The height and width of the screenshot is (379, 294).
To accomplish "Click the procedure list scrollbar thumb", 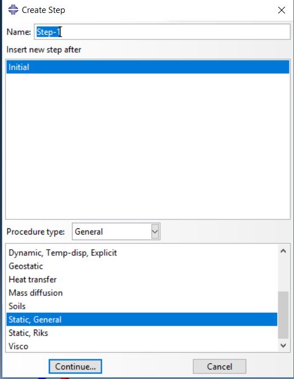I will click(x=283, y=315).
